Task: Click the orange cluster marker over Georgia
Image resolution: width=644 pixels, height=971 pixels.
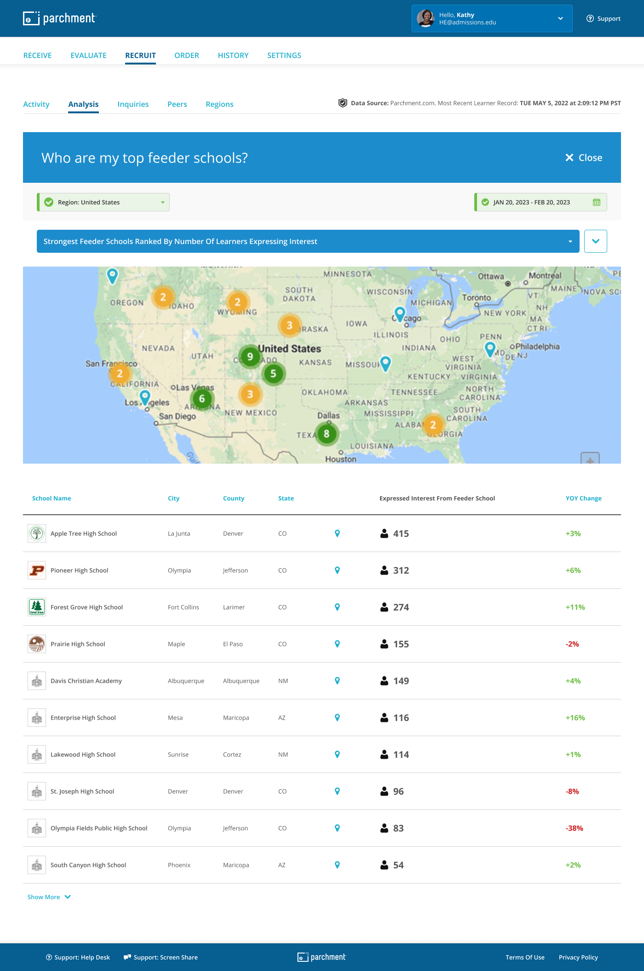Action: (x=433, y=425)
